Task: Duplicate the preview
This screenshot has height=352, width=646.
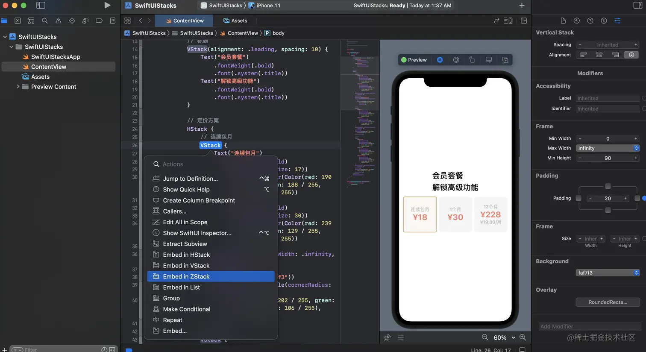Action: [x=505, y=60]
